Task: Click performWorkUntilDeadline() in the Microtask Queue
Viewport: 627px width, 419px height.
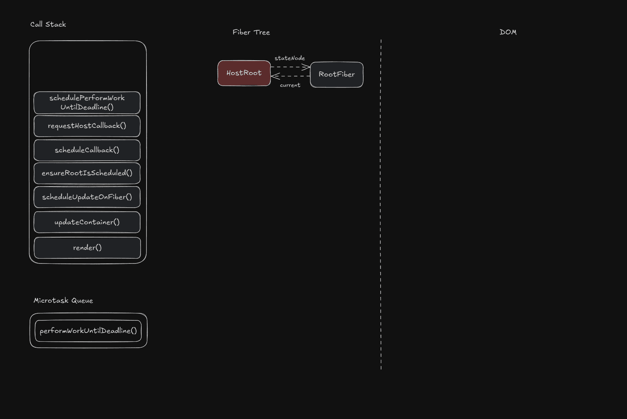Action: pos(88,331)
